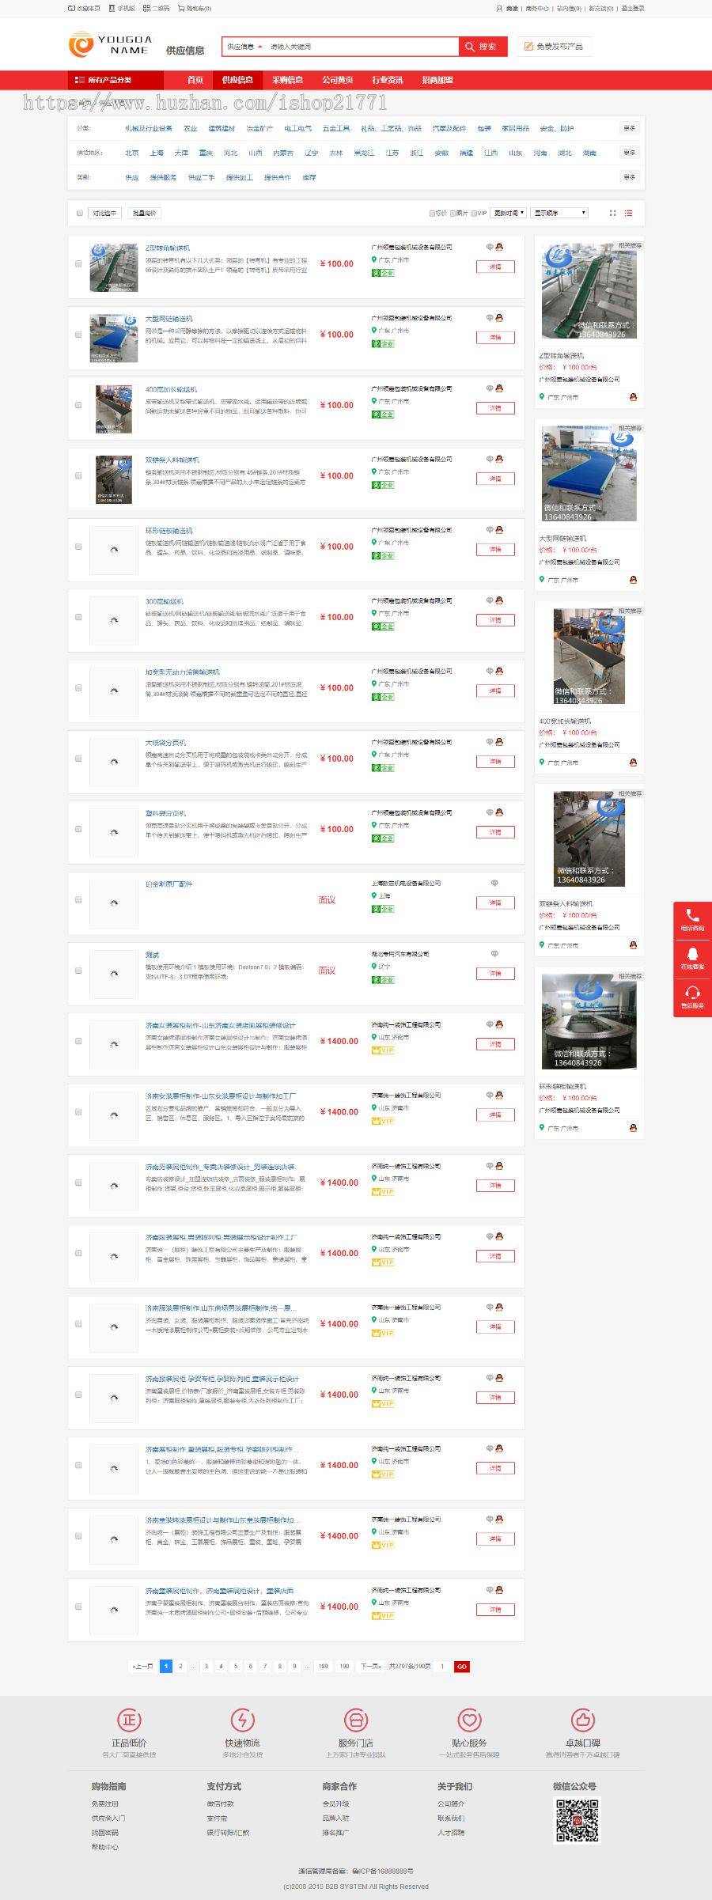Check the checkbox for 测试 row
712x1900 pixels.
point(78,971)
